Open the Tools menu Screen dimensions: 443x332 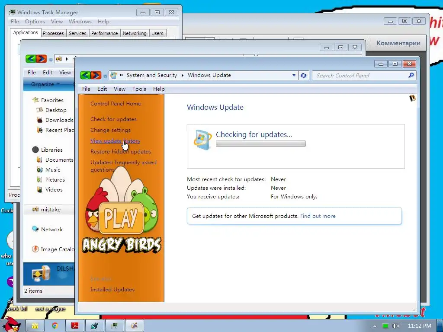tap(139, 89)
